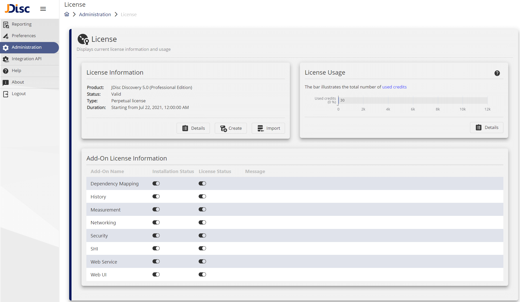Click the License Usage help icon
This screenshot has width=520, height=302.
[497, 73]
